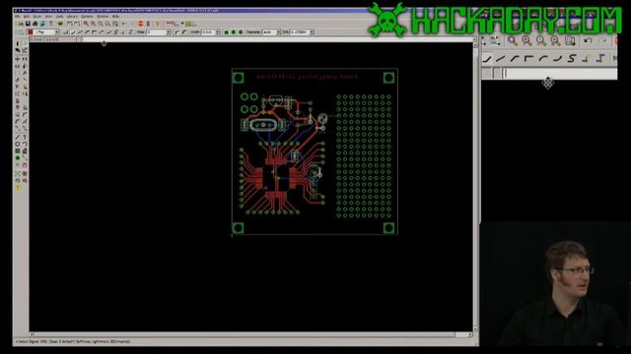Select the Move tool
This screenshot has width=631, height=354.
coord(18,59)
